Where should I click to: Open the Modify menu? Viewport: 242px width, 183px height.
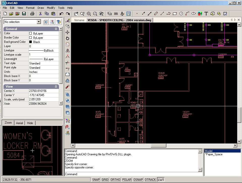point(51,8)
